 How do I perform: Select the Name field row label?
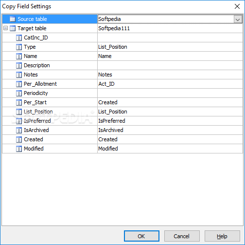pos(31,56)
